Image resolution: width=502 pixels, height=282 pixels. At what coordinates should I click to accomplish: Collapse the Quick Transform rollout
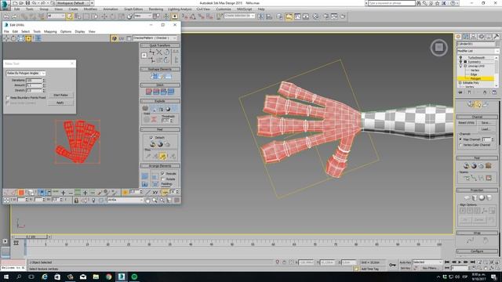click(160, 45)
